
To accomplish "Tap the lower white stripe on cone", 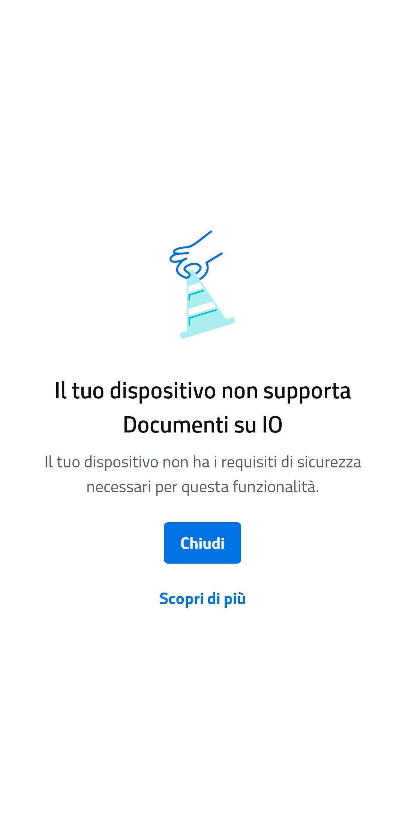I will [202, 308].
